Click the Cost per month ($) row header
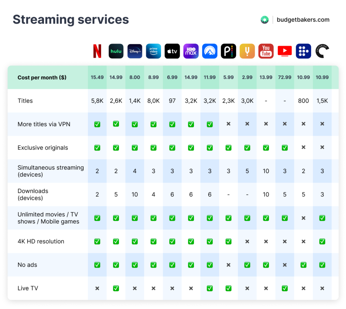Screen dimensions: 346x309 pos(42,77)
